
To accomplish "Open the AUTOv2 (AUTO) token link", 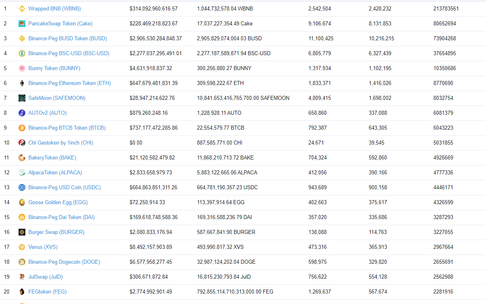I will [48, 113].
